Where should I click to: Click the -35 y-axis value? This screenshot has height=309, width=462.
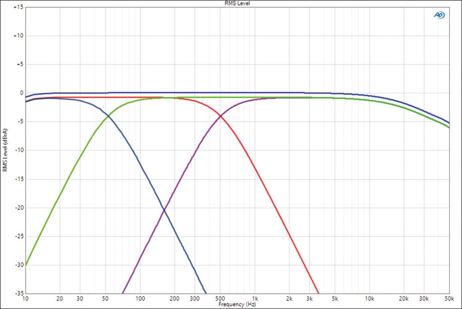[19, 293]
